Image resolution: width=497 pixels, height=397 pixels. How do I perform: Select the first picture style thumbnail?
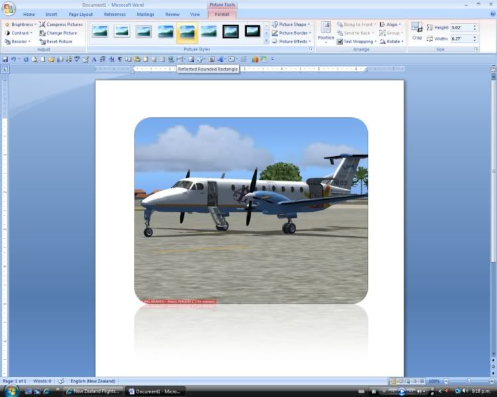100,31
